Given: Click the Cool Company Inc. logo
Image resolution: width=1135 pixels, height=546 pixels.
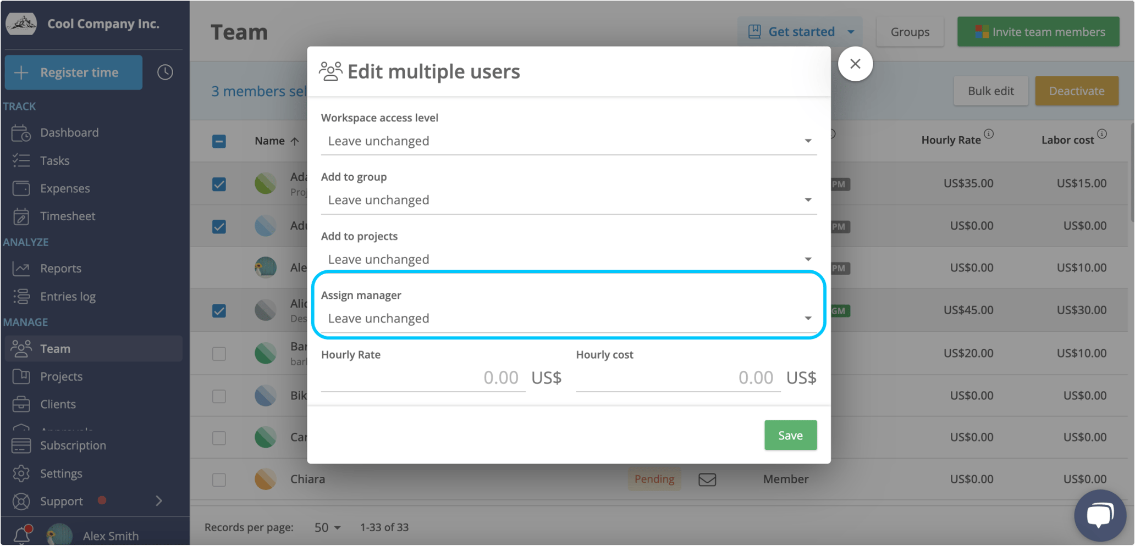Looking at the screenshot, I should click(x=21, y=24).
